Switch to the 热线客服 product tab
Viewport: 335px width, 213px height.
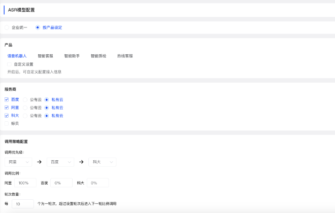(125, 56)
